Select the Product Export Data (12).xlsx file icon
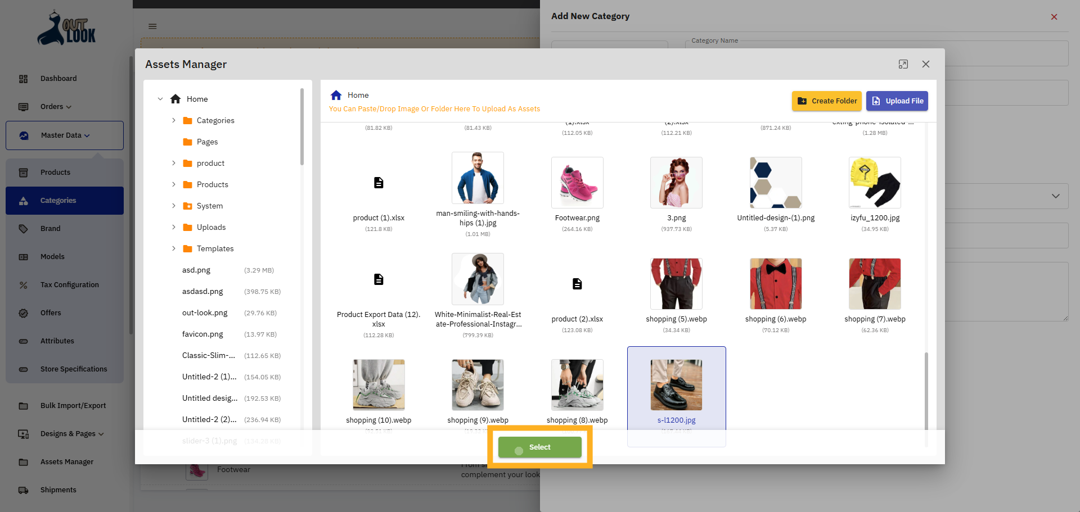 379,279
